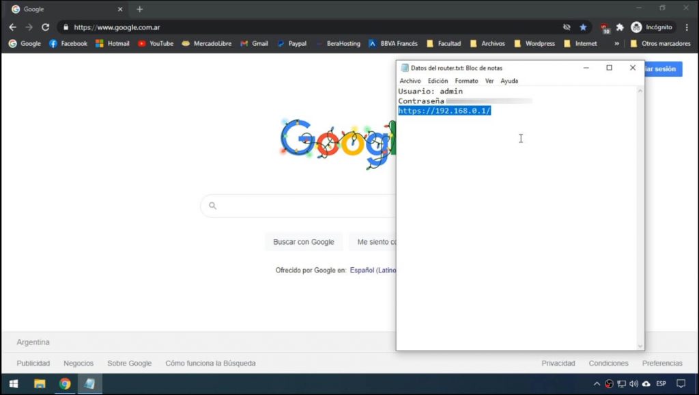Bookmark the page with the star icon
This screenshot has width=699, height=395.
tap(582, 28)
